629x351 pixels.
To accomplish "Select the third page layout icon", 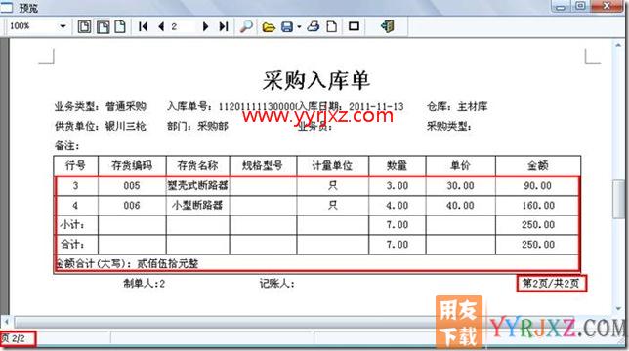I will [x=120, y=27].
